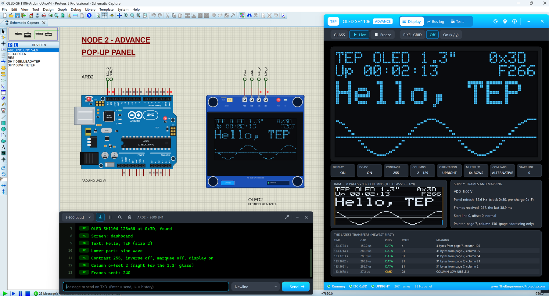Click the Send button in the serial terminal

coord(296,287)
